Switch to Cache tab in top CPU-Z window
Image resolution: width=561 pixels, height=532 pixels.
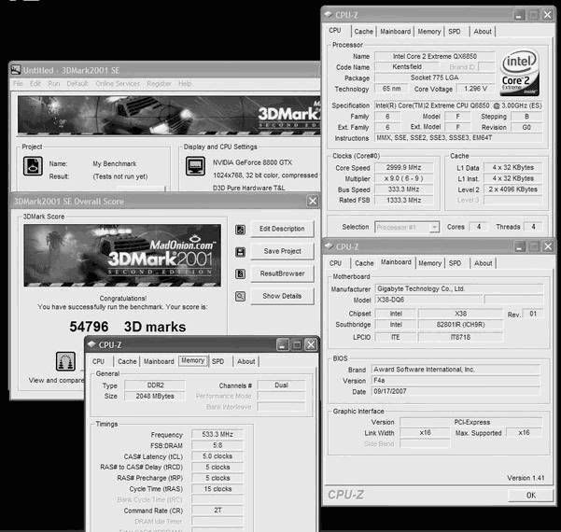(363, 32)
